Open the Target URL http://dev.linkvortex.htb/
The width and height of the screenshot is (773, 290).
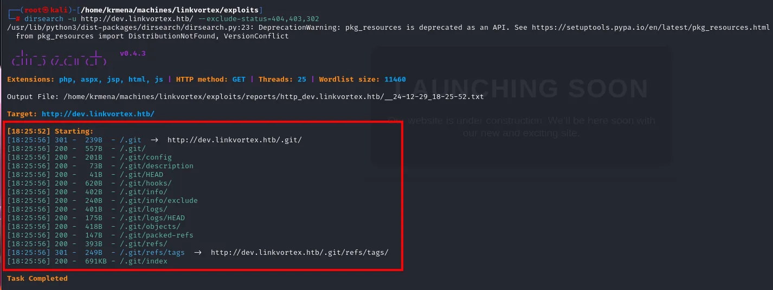point(98,114)
